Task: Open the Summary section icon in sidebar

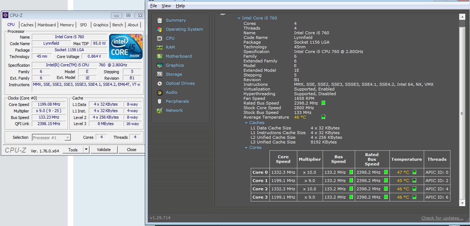Action: (160, 21)
